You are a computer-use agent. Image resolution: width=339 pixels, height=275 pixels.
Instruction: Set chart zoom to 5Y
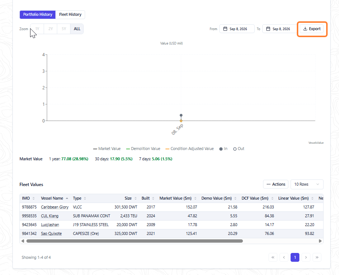(64, 29)
